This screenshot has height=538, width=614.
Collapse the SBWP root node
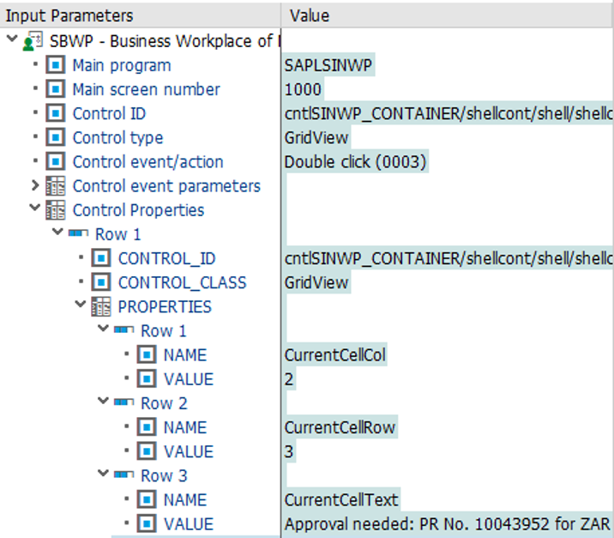tap(11, 40)
